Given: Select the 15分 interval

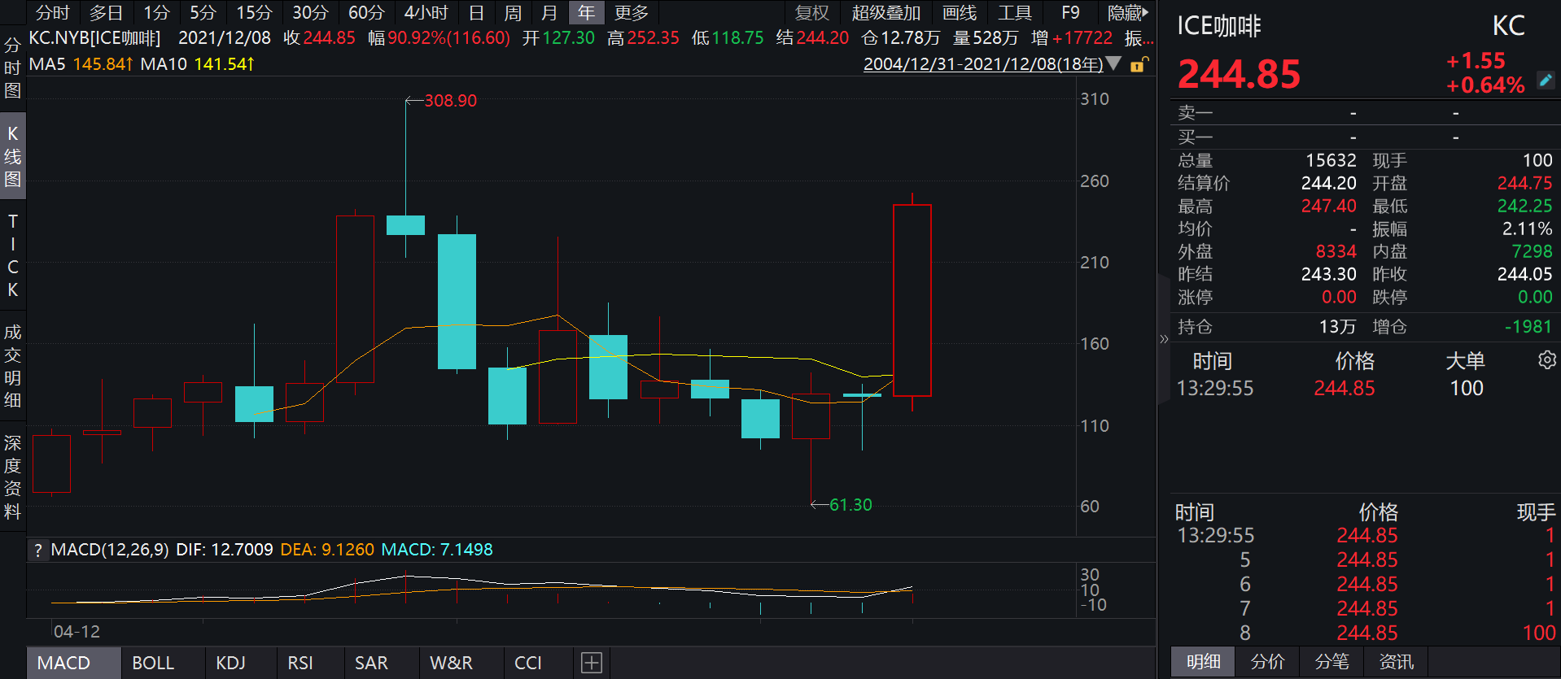Looking at the screenshot, I should click(x=254, y=13).
